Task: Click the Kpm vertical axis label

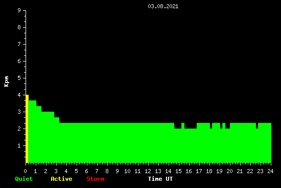Action: pos(6,81)
